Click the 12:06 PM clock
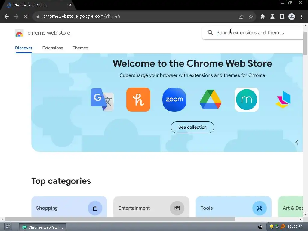 coord(295,226)
